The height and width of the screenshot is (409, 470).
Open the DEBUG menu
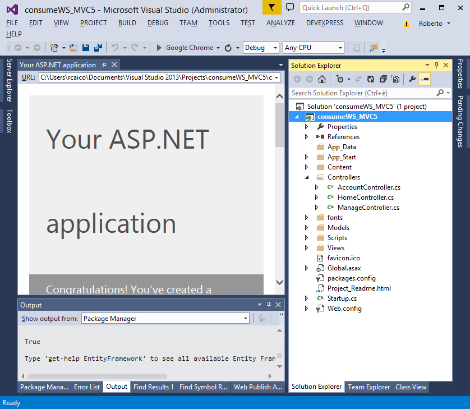pyautogui.click(x=158, y=23)
